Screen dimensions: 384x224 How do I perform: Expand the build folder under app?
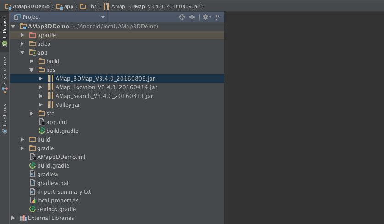pyautogui.click(x=32, y=61)
